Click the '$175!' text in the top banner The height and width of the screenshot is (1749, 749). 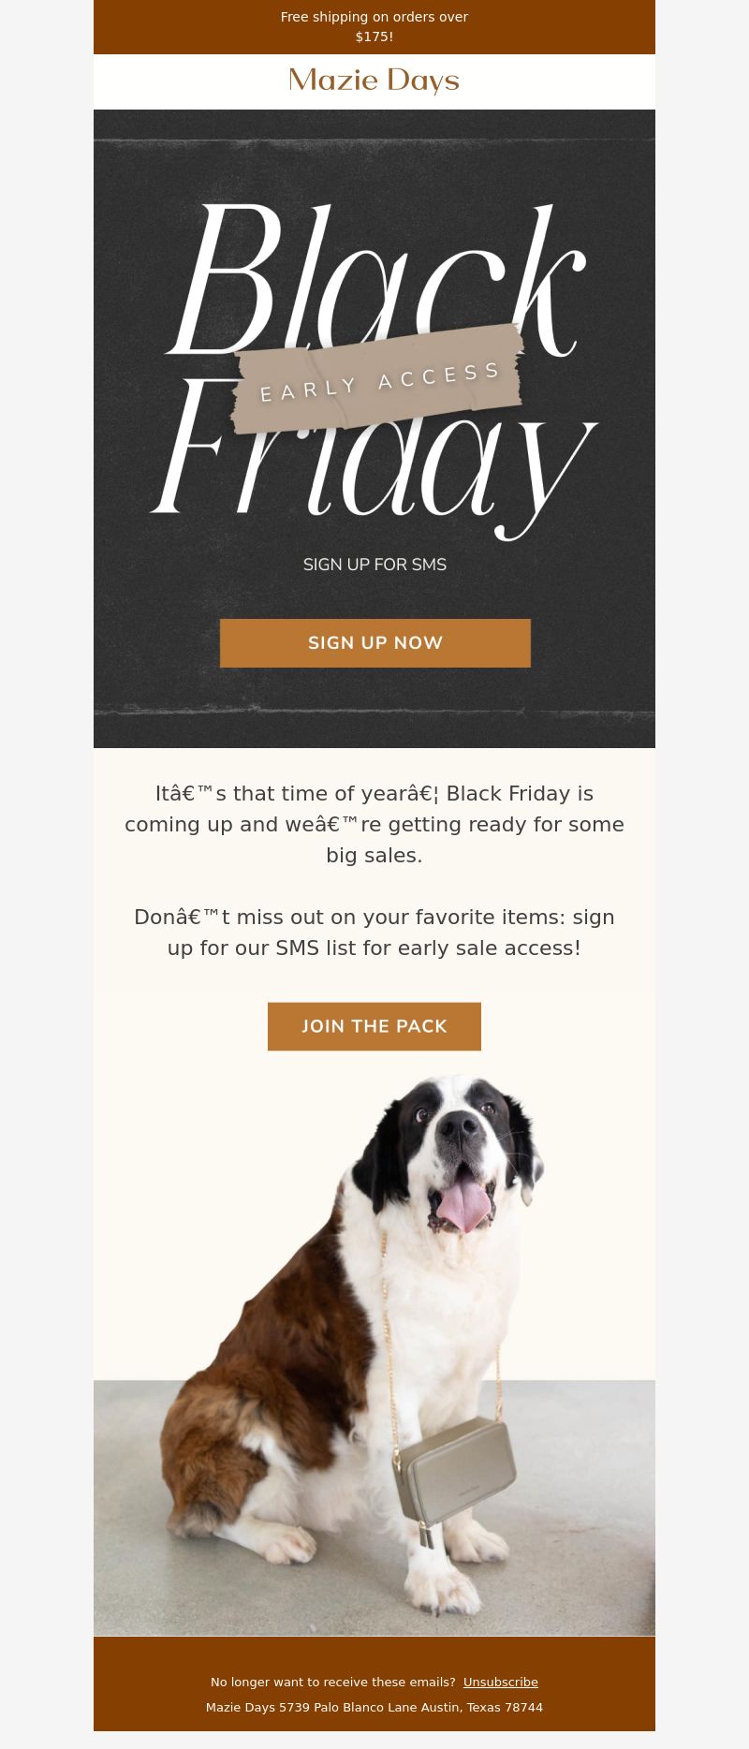pyautogui.click(x=374, y=37)
